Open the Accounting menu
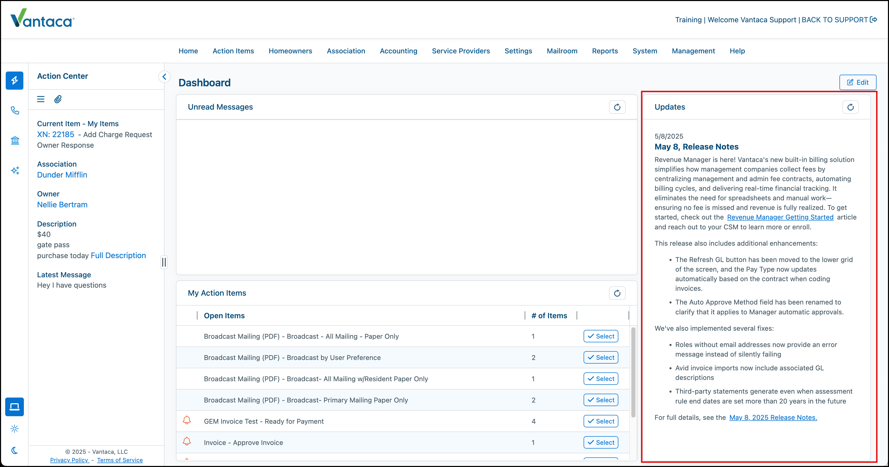Image resolution: width=889 pixels, height=467 pixels. click(x=398, y=51)
